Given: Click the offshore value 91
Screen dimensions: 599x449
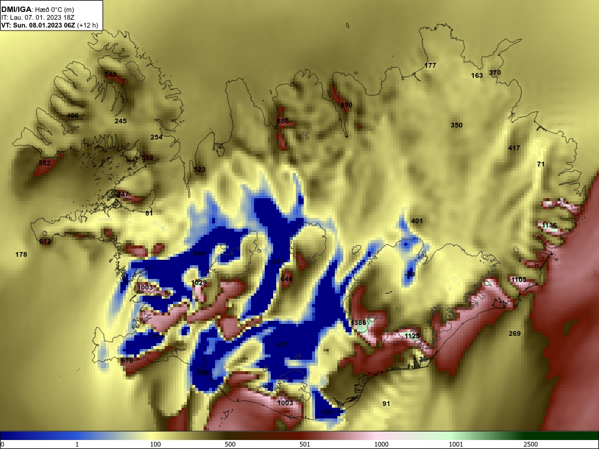Looking at the screenshot, I should 386,404.
